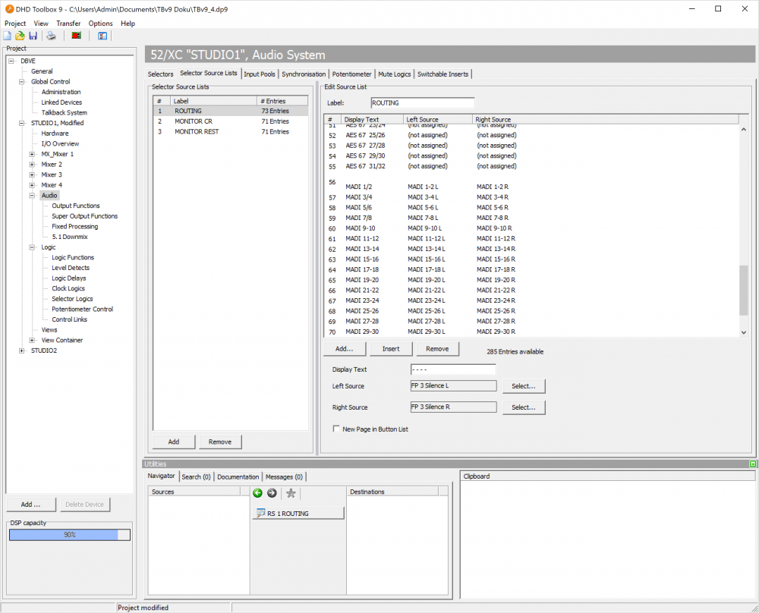Open the Options menu

pos(100,24)
